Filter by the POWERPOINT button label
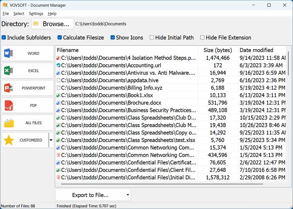 [34, 88]
